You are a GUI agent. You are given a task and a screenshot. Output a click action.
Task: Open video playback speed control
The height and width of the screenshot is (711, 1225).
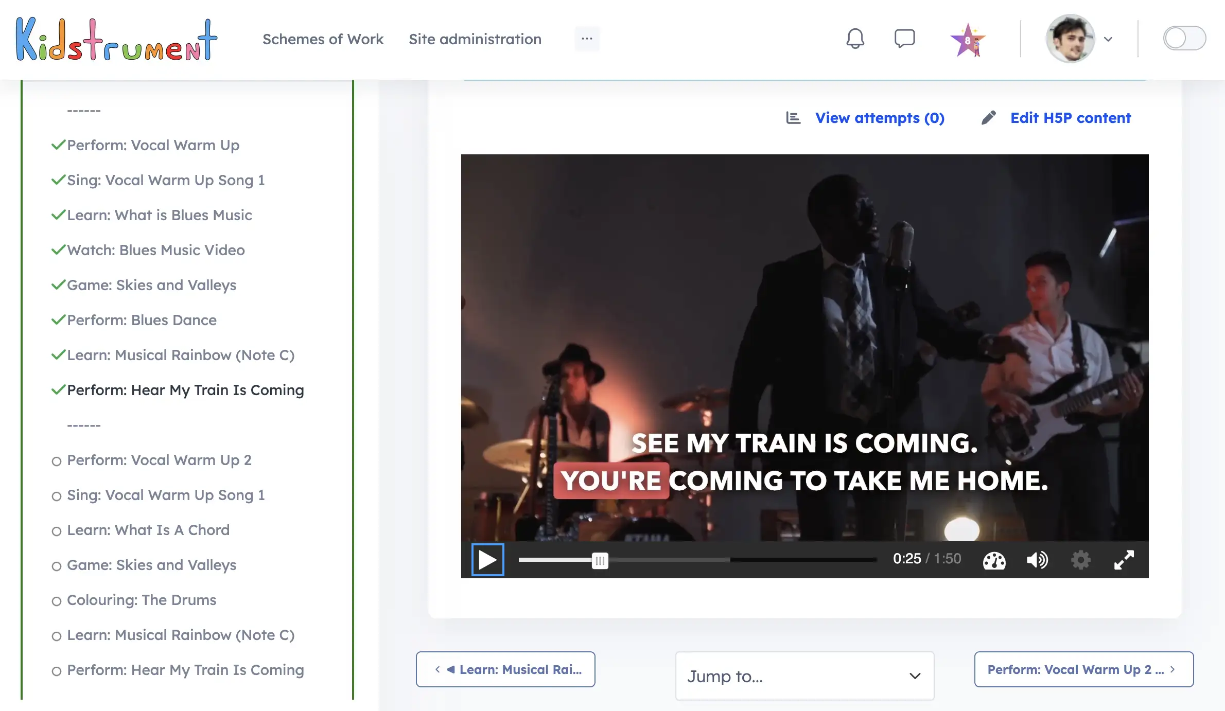[994, 560]
